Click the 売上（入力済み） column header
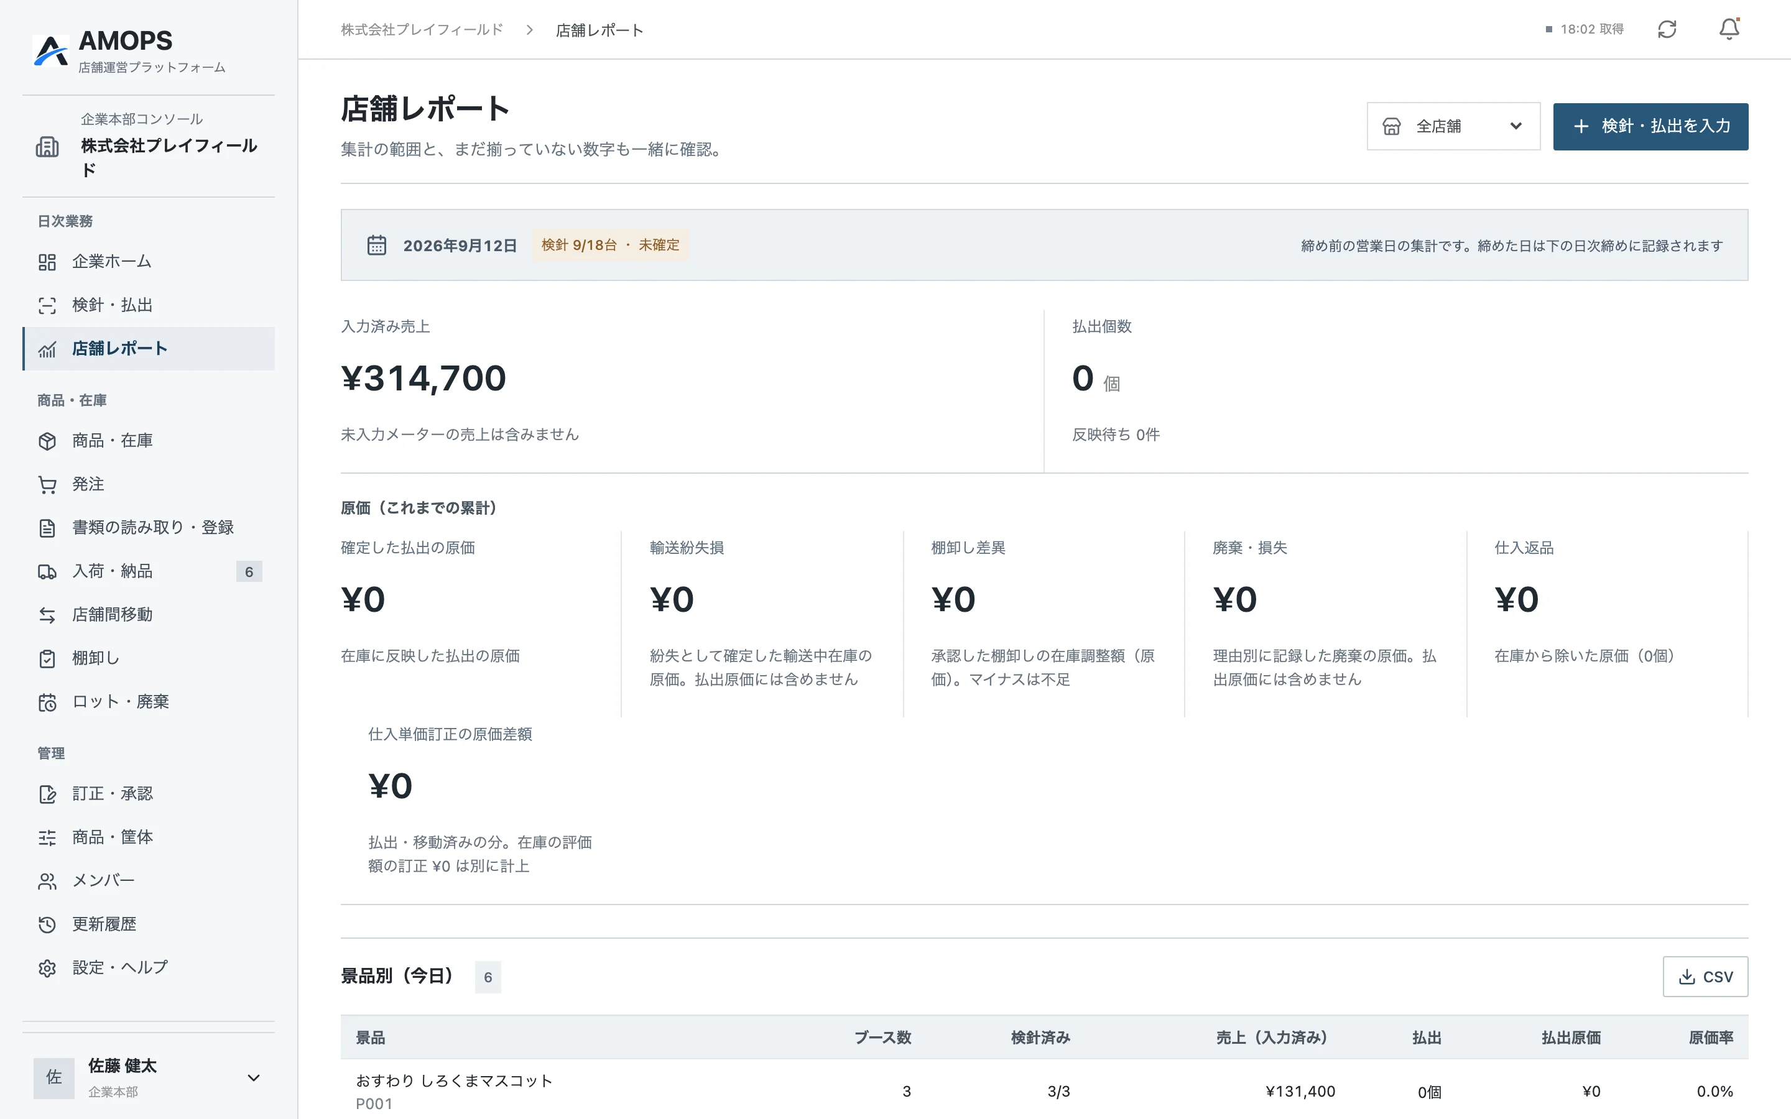 [1272, 1038]
